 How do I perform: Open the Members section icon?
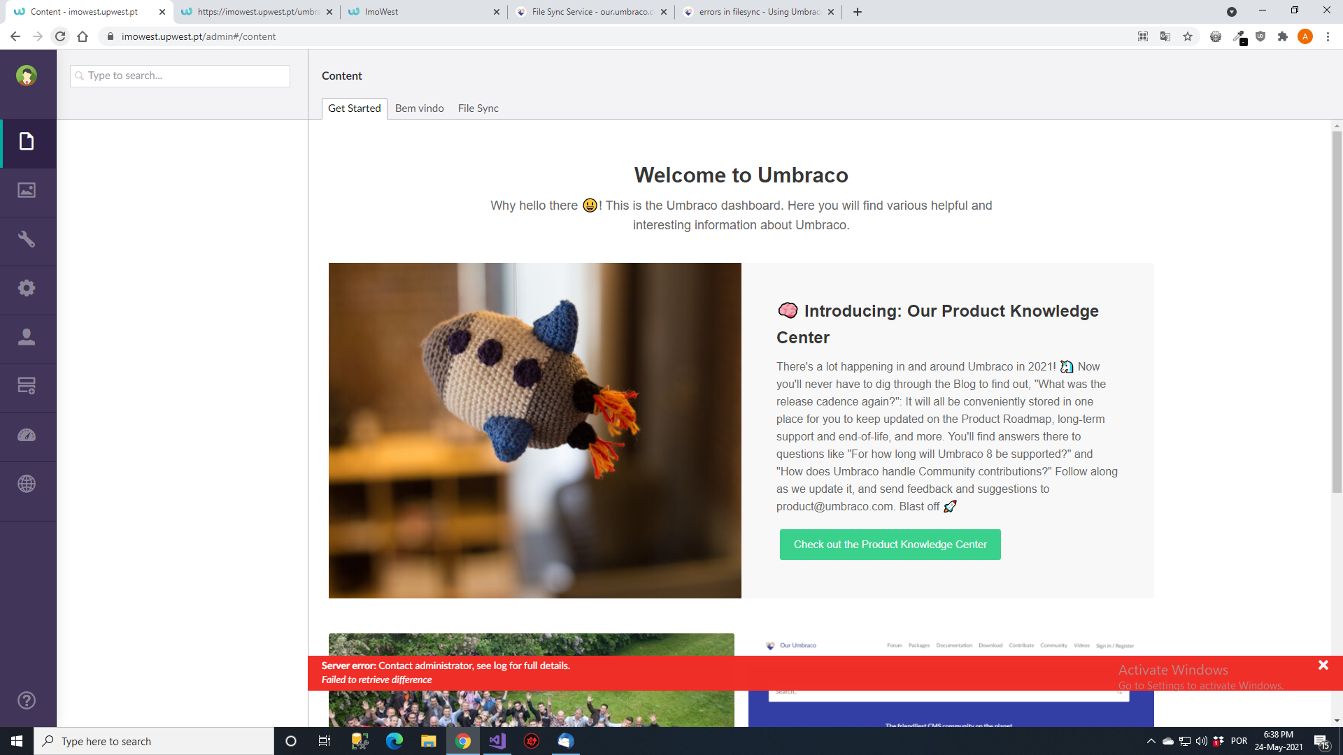[x=27, y=386]
